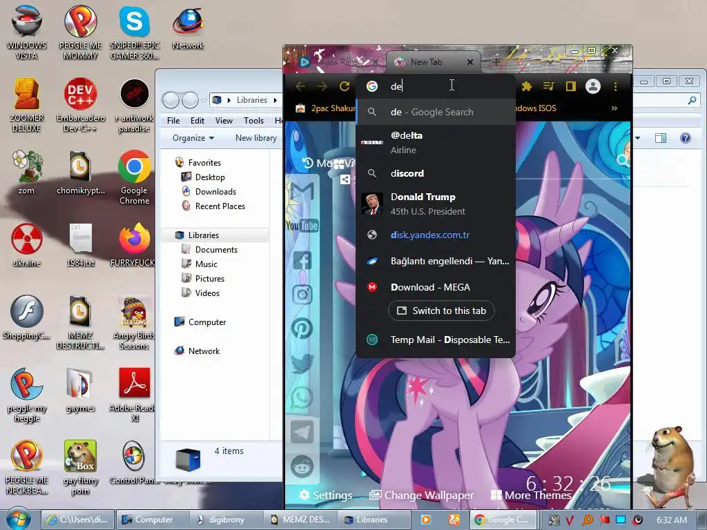Open the Facebook shortcut in sidebar
This screenshot has width=707, height=530.
tap(302, 260)
